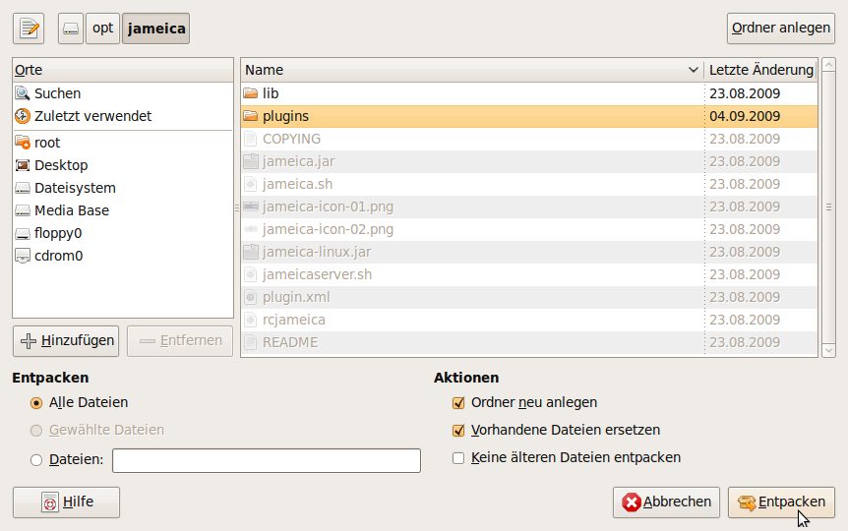Click date 04.09.2009 of plugins row
848x531 pixels.
(x=745, y=116)
